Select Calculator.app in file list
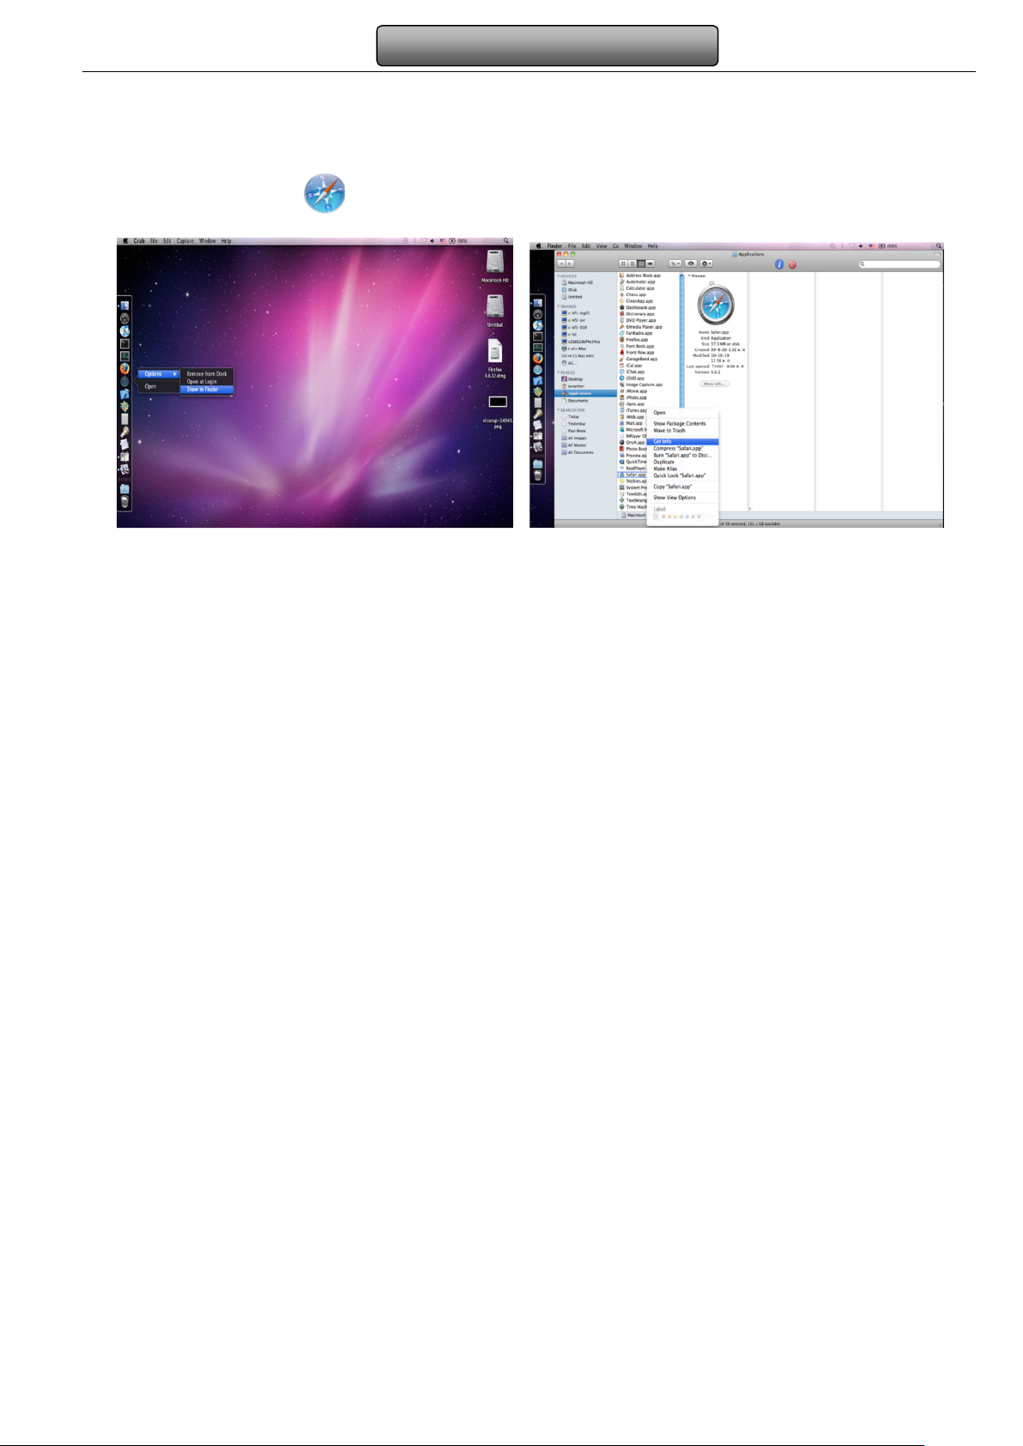The height and width of the screenshot is (1446, 1023). [638, 288]
